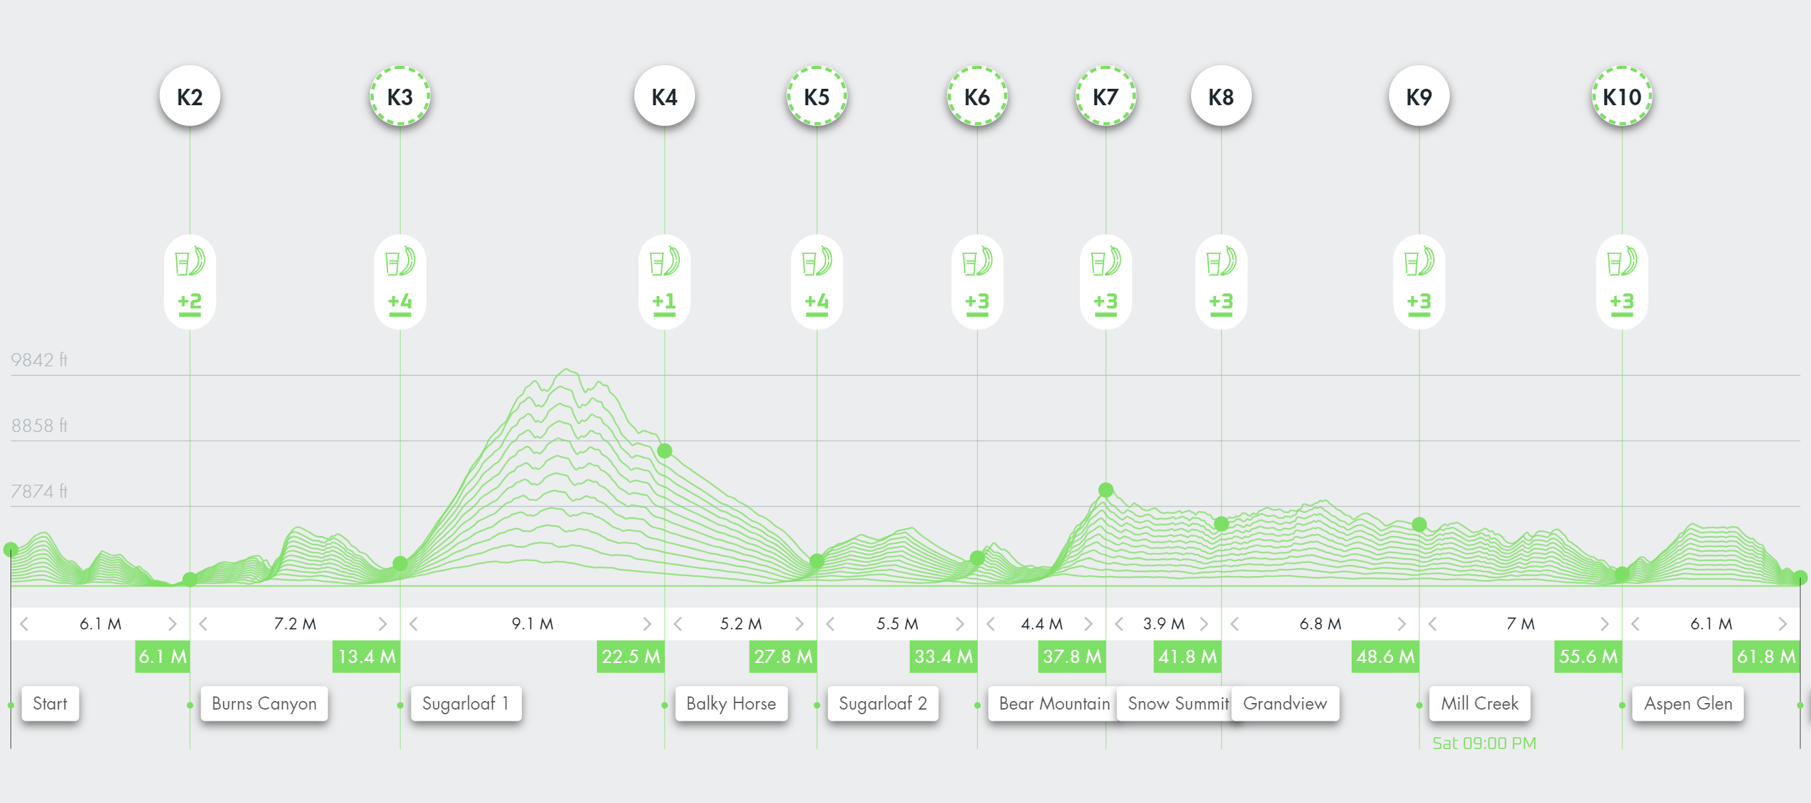Click the 61.8 M cumulative distance badge
The height and width of the screenshot is (803, 1811).
1766,657
